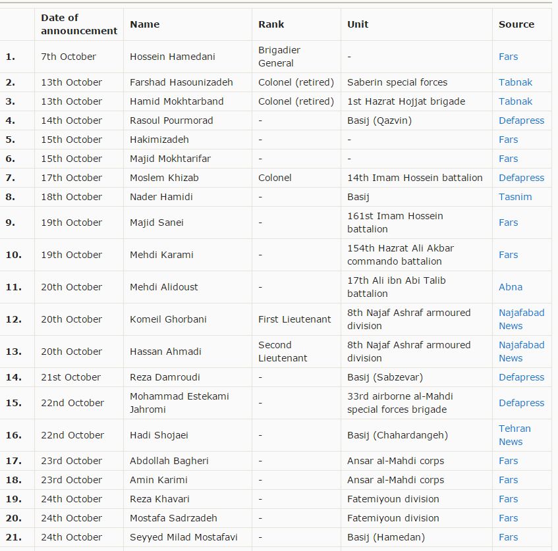Follow Defapress link for Rasoul Pourmorad
The height and width of the screenshot is (551, 558).
(x=521, y=120)
